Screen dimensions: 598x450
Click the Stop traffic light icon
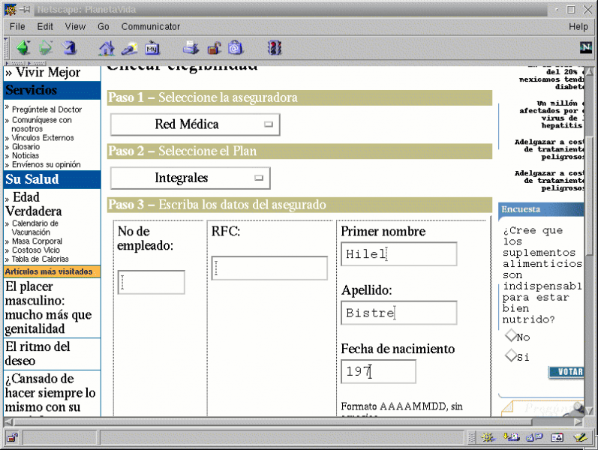point(275,48)
